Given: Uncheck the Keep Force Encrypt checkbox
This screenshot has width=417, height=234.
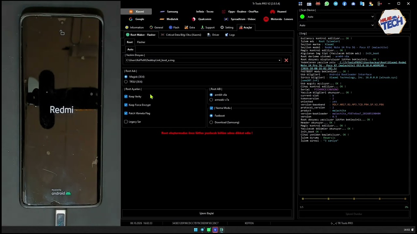Looking at the screenshot, I should click(126, 105).
